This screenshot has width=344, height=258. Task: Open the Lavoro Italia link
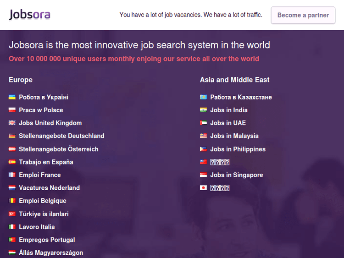(37, 227)
